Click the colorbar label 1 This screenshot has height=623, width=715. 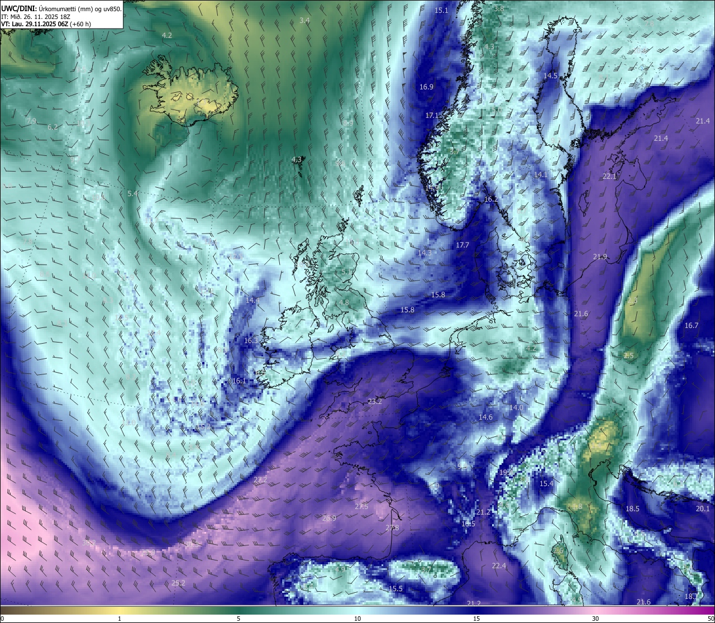tap(120, 619)
